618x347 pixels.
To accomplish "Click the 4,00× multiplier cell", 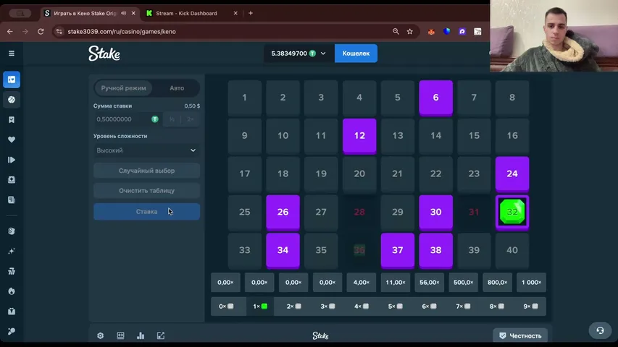I will pyautogui.click(x=362, y=283).
